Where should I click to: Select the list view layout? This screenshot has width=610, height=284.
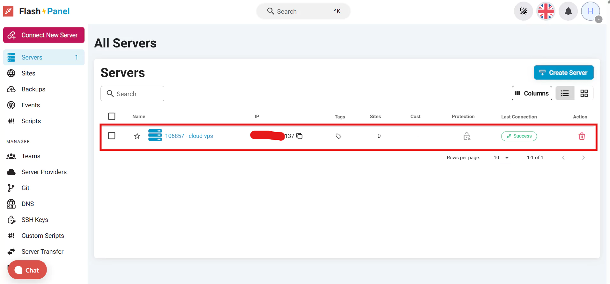point(565,93)
